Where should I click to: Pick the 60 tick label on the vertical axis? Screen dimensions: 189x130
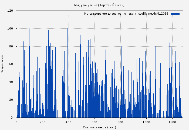[11, 64]
